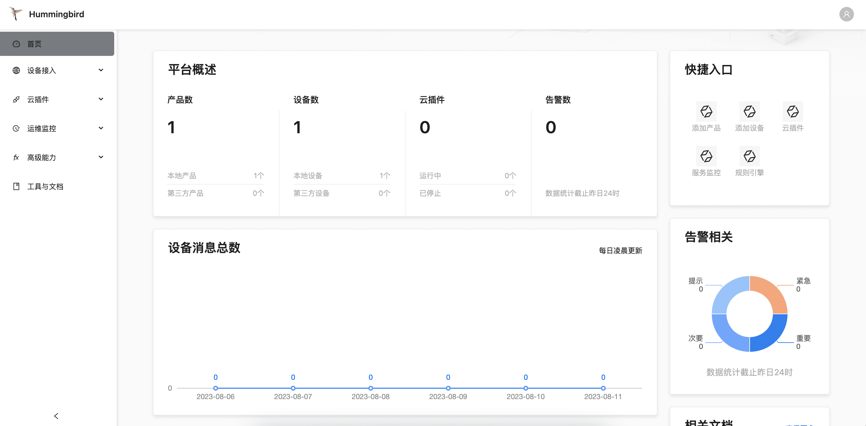Click the 高级能力 fx menu icon
The width and height of the screenshot is (866, 426).
(16, 157)
